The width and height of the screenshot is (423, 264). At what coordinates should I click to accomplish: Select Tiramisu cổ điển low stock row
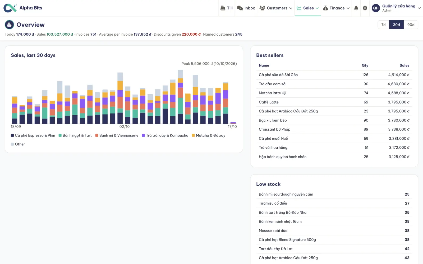pyautogui.click(x=334, y=203)
